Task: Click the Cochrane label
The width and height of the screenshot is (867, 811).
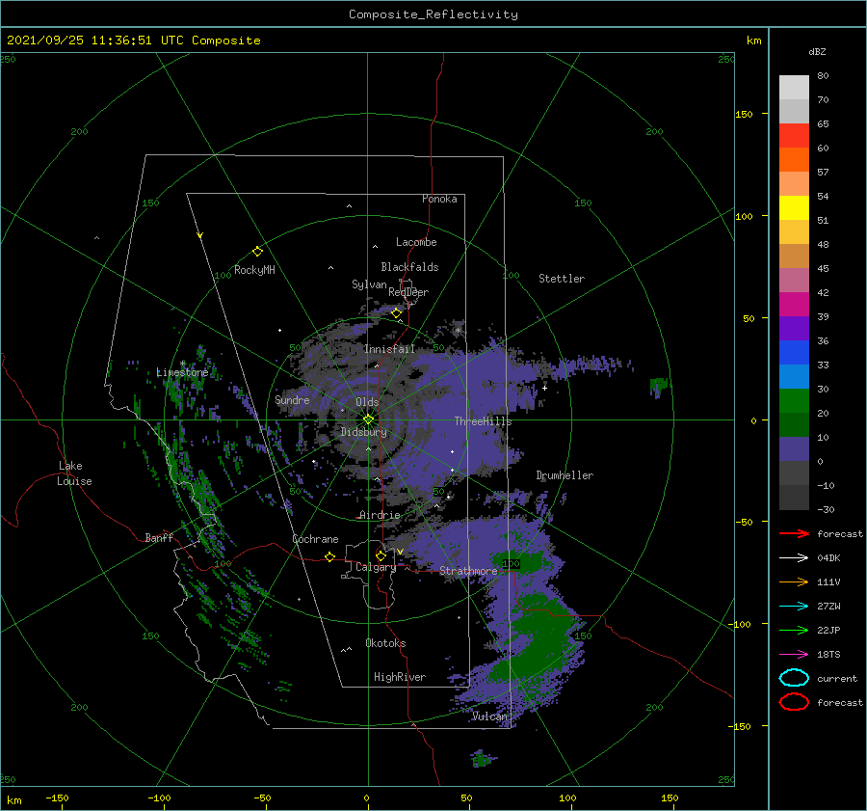Action: pyautogui.click(x=315, y=539)
